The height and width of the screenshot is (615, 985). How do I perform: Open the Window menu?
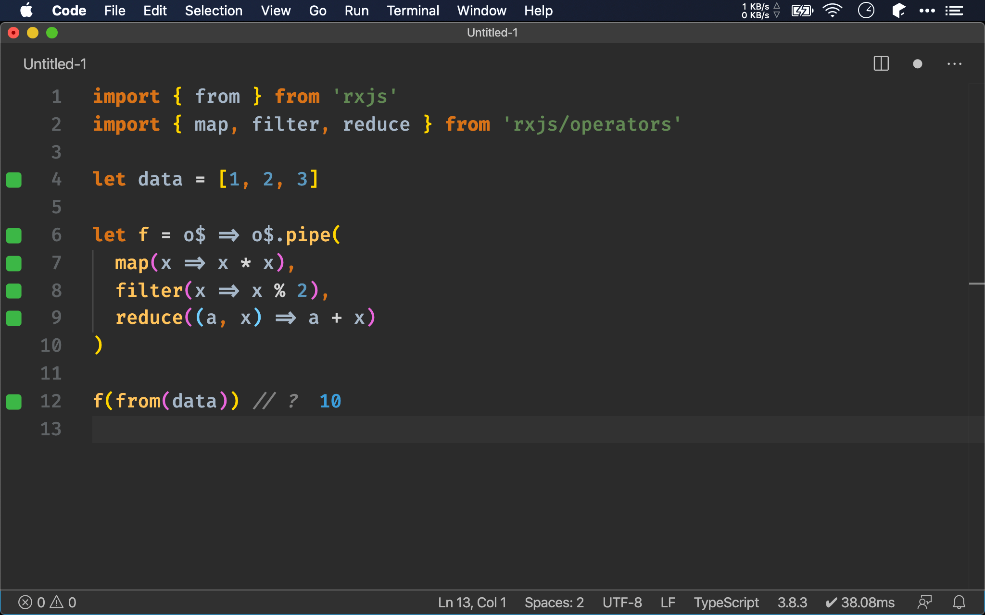[x=481, y=11]
